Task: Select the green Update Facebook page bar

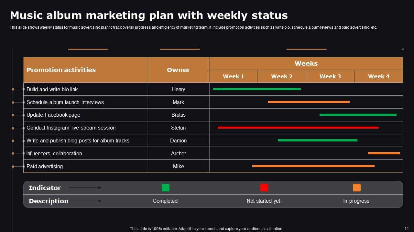Action: (x=358, y=115)
